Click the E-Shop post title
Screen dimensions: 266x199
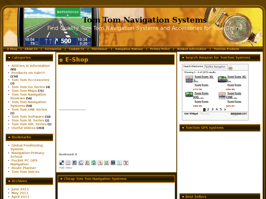point(77,60)
